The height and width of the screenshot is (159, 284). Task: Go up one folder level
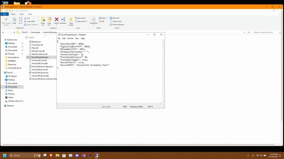point(14,32)
